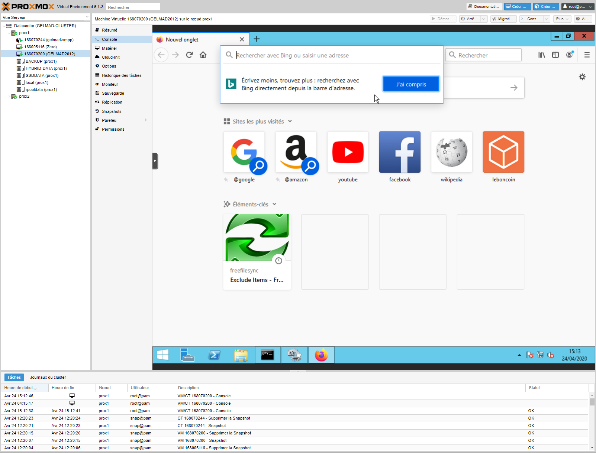Viewport: 596px width, 453px height.
Task: Collapse the Datacenter tree node
Action: [x=4, y=26]
